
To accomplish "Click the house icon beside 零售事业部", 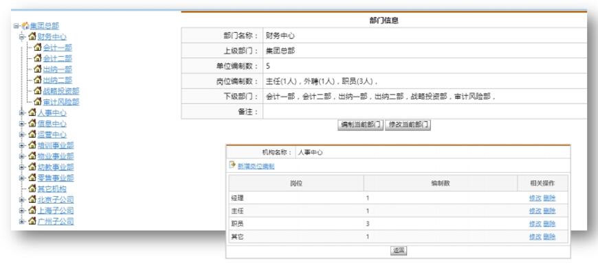I will tap(32, 178).
